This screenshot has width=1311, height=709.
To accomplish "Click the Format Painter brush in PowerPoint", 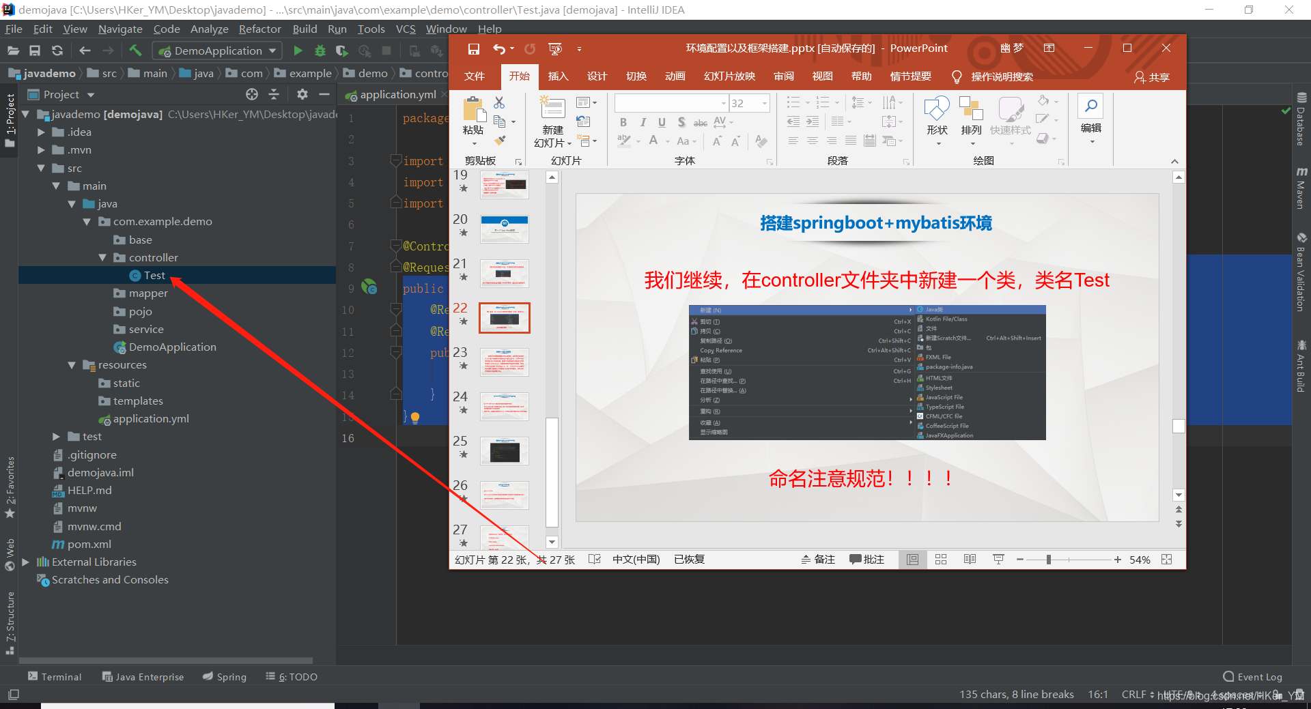I will (501, 141).
